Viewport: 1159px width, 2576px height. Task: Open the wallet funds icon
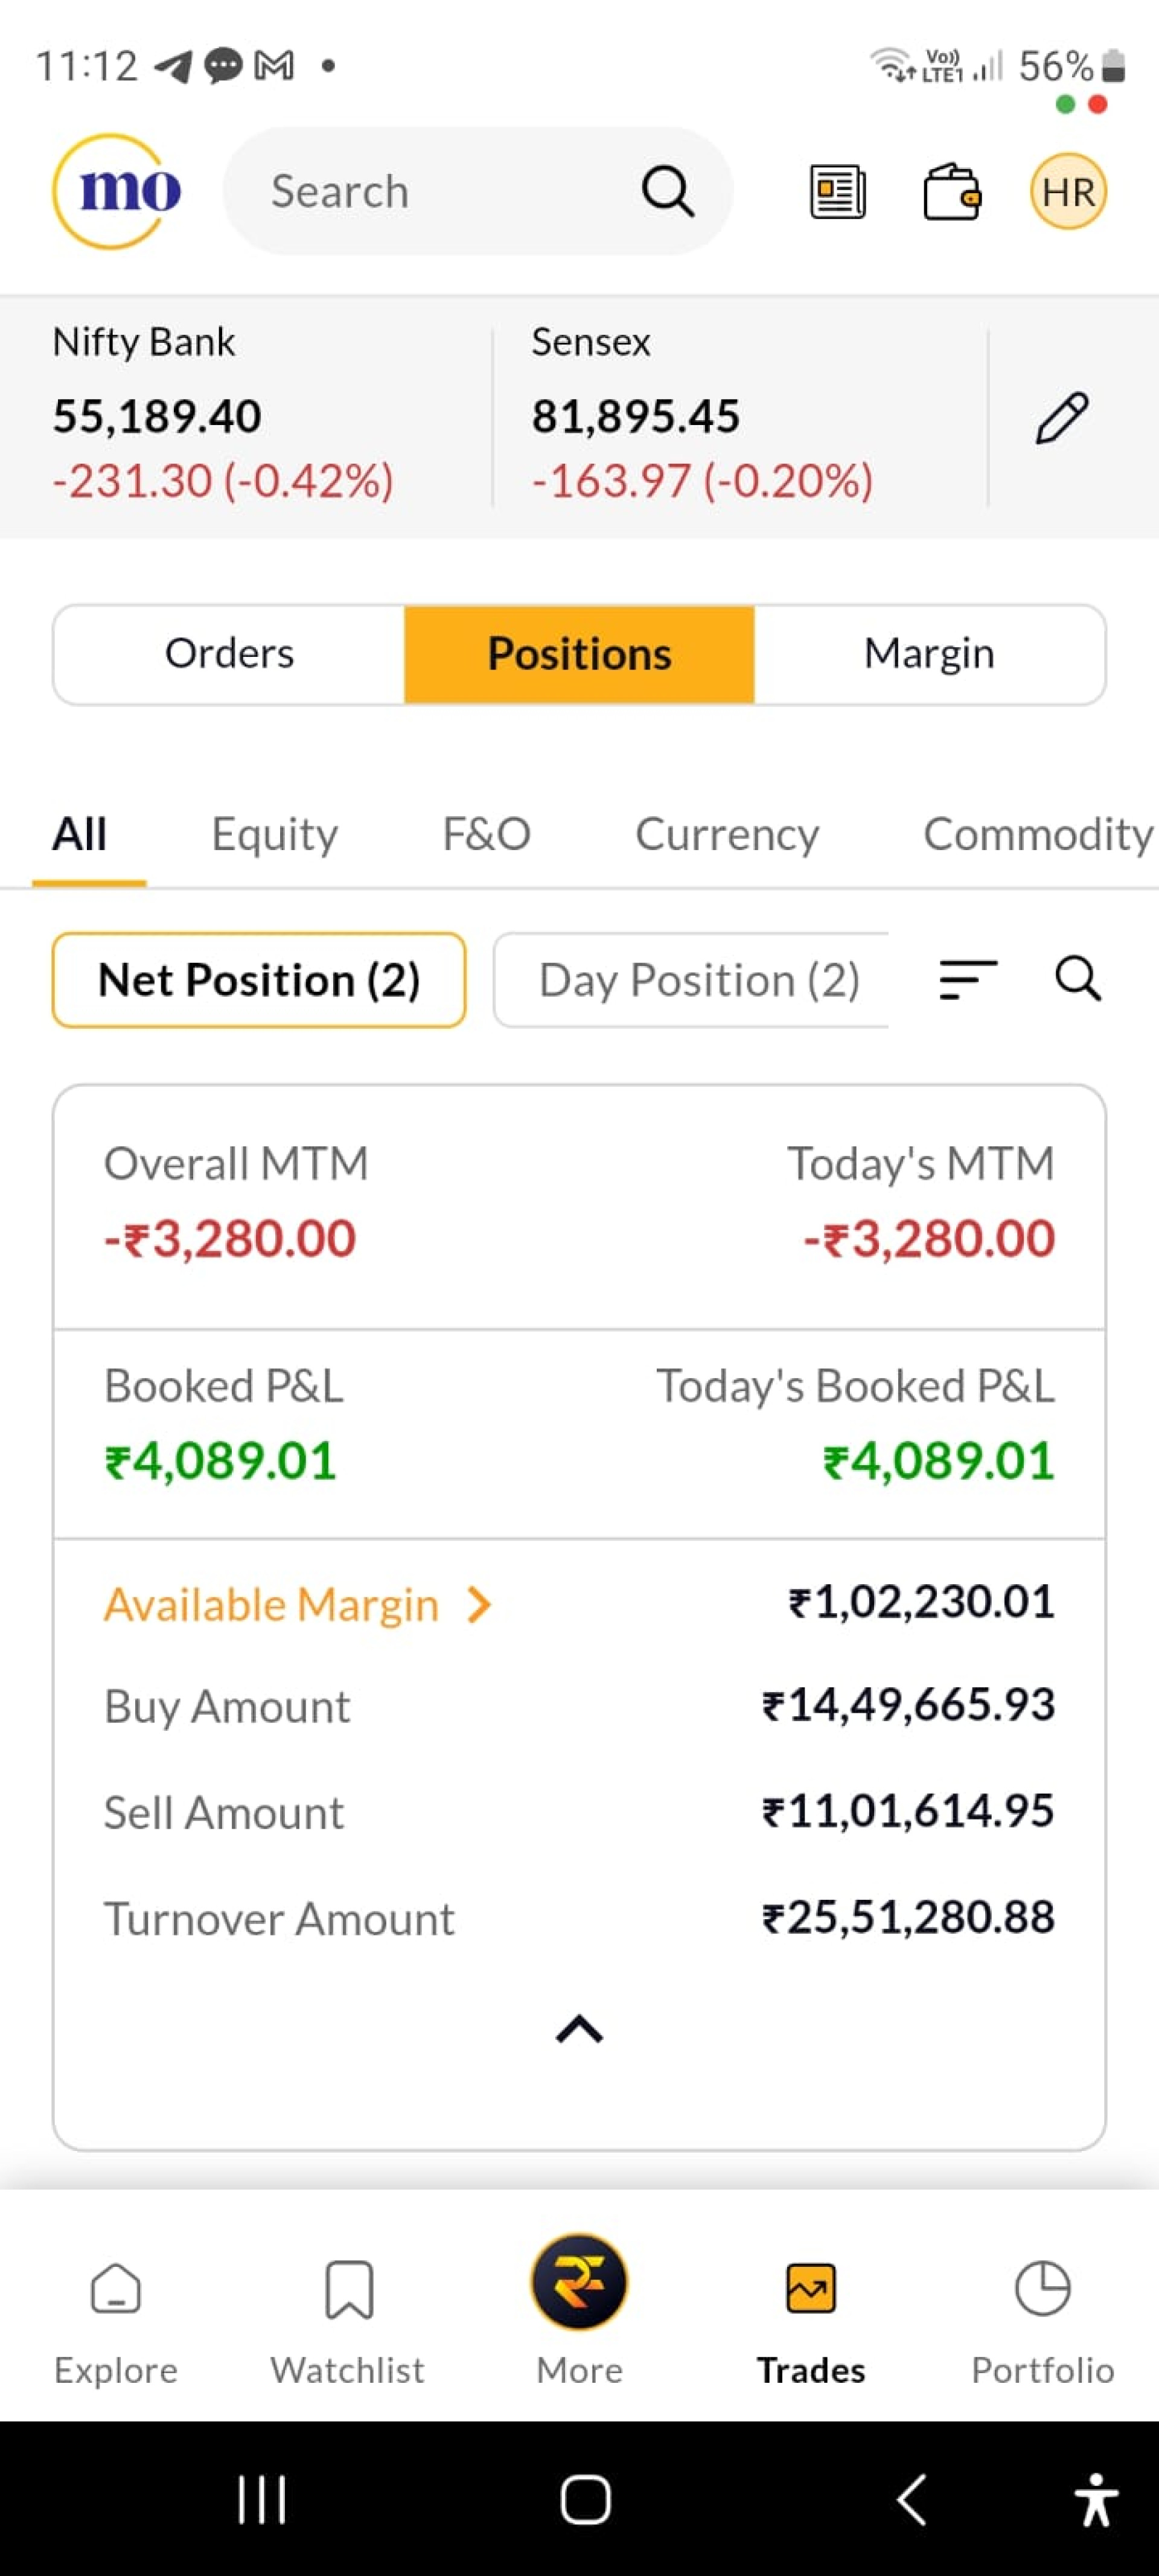pyautogui.click(x=951, y=191)
